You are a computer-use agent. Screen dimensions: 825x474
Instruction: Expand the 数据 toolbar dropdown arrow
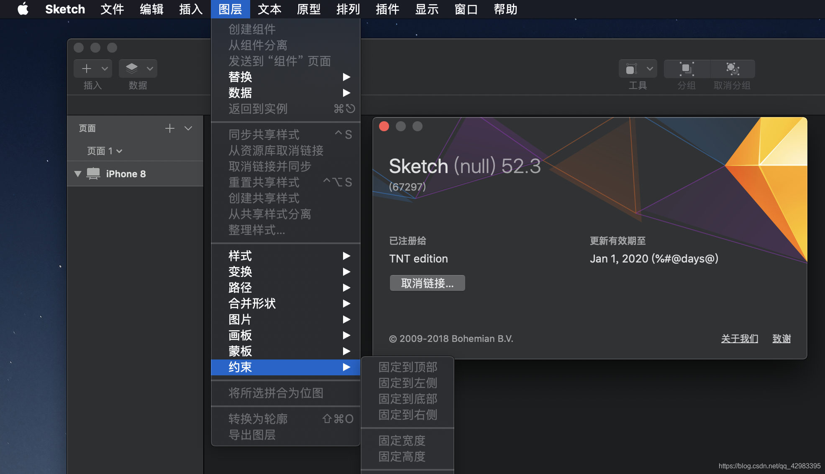pyautogui.click(x=150, y=68)
